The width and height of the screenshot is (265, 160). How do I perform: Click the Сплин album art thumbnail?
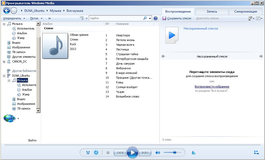pyautogui.click(x=55, y=46)
